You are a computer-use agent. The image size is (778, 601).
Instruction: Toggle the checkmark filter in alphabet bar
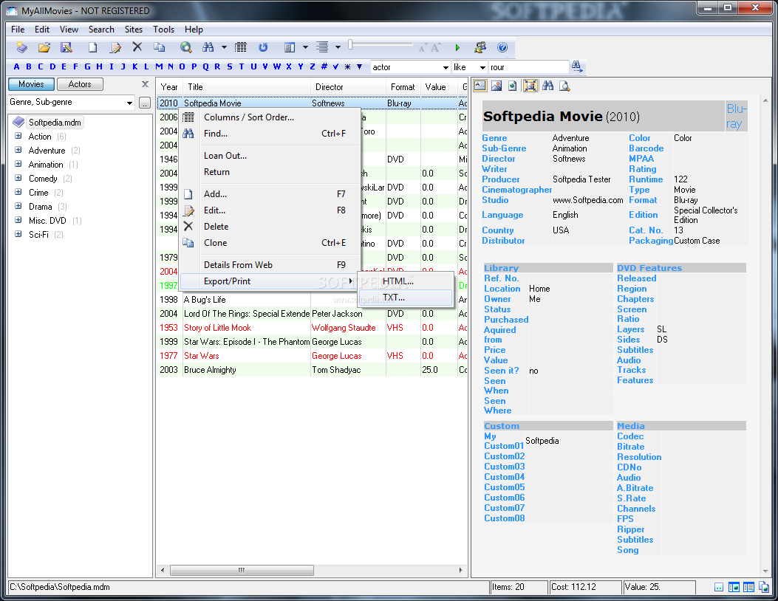(336, 67)
